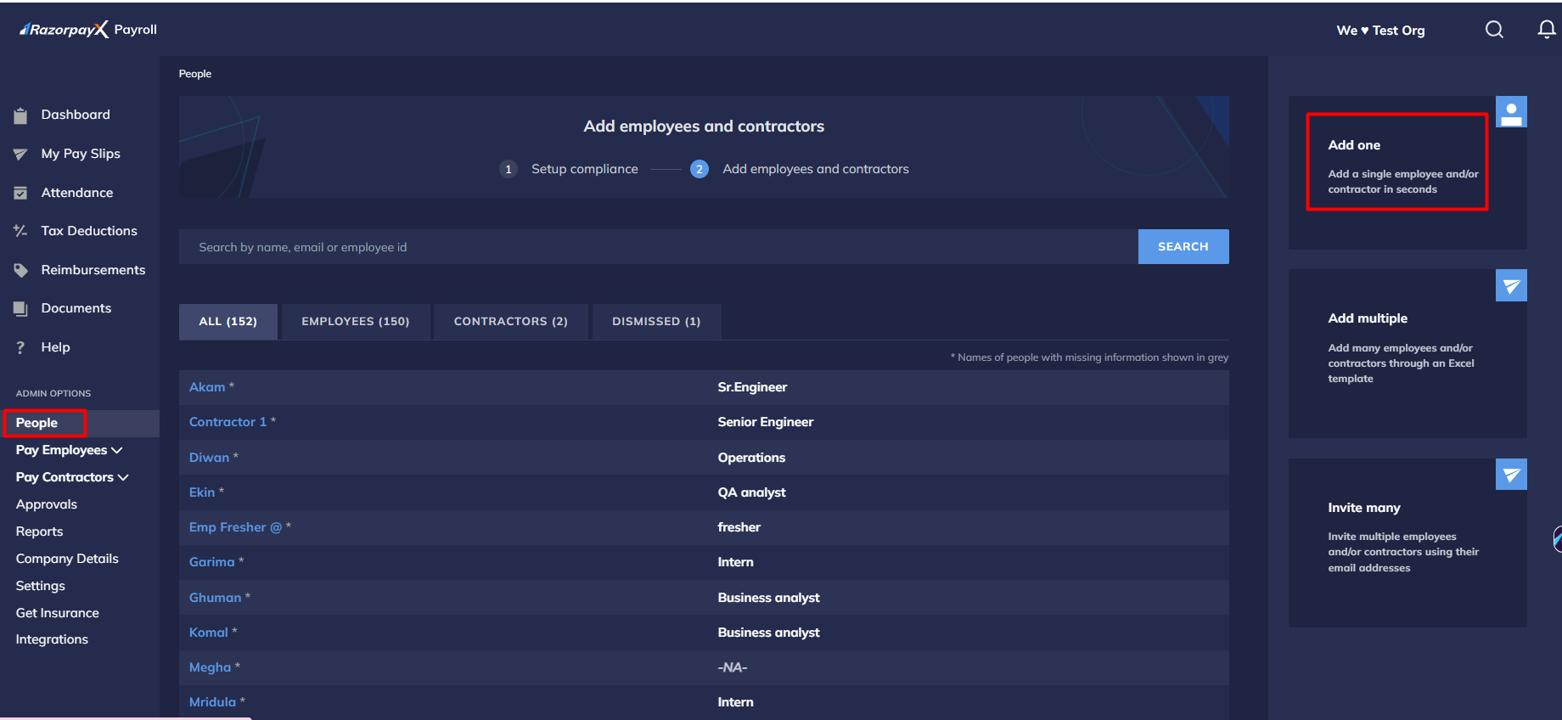
Task: Click the My Pay Slips icon
Action: tap(20, 155)
